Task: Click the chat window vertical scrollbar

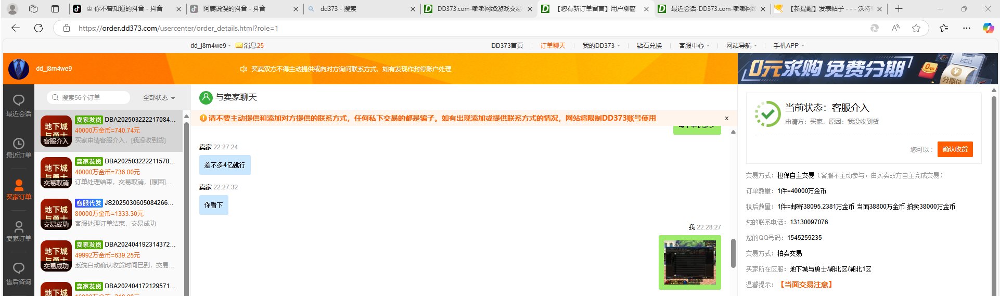Action: pos(733,252)
